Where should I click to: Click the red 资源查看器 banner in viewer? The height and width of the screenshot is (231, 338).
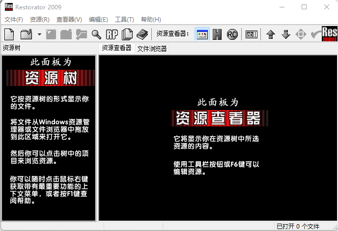pyautogui.click(x=219, y=118)
